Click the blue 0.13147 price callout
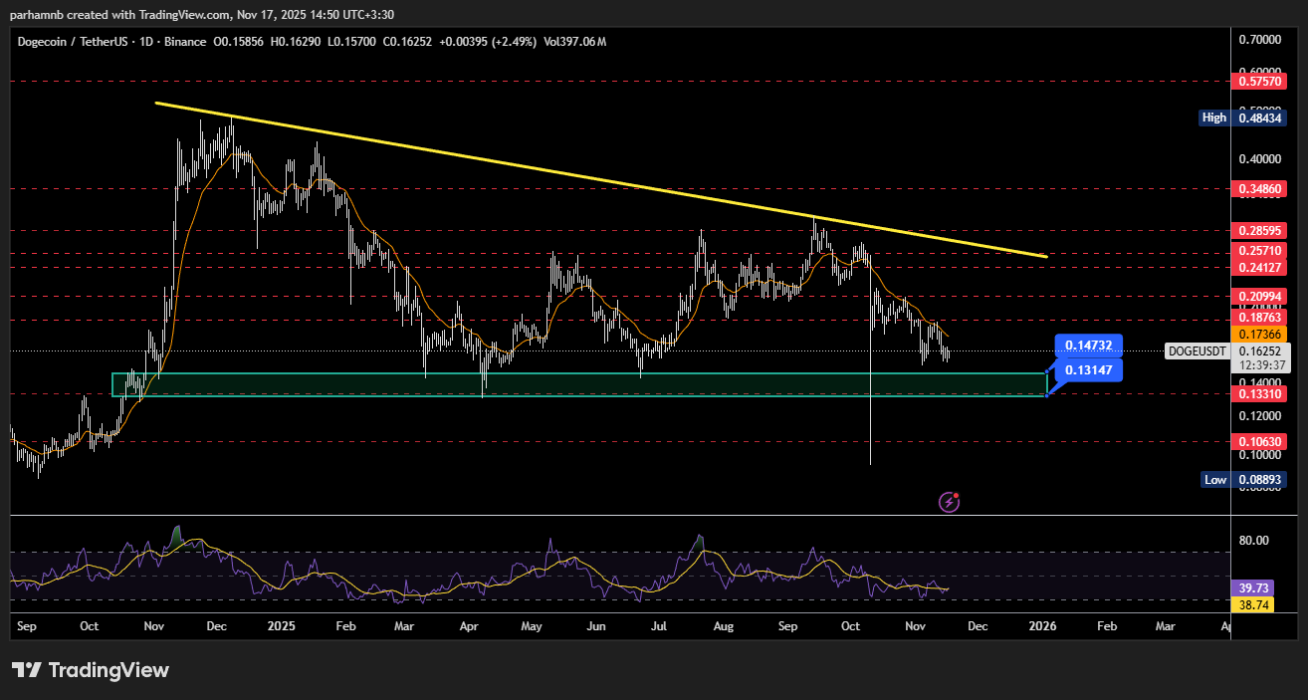Viewport: 1308px width, 700px height. point(1089,370)
